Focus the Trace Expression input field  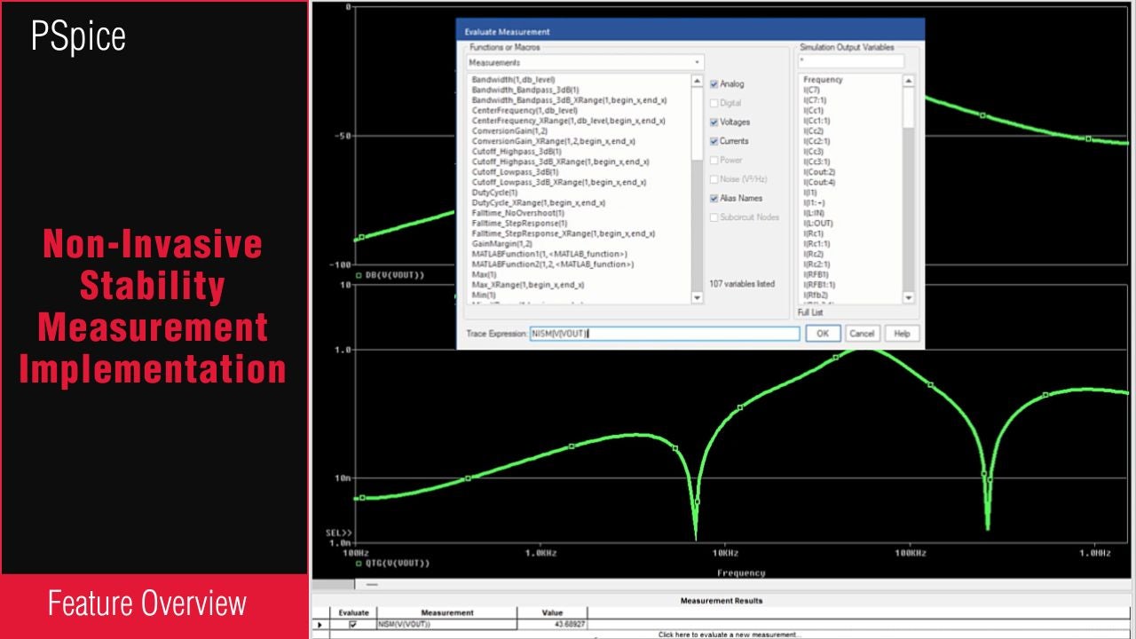[665, 334]
